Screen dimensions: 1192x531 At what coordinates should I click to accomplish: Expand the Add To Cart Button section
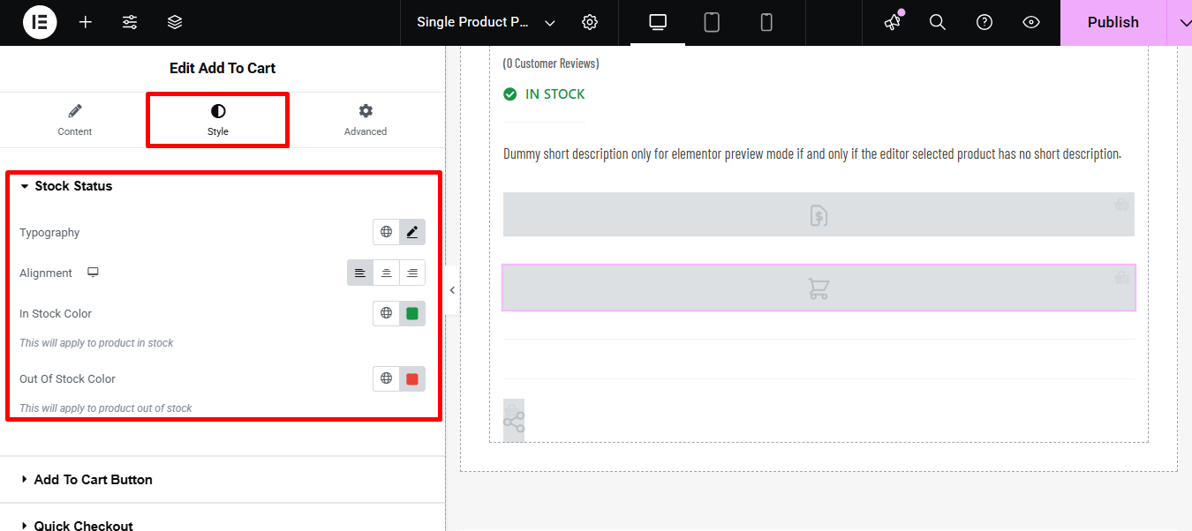tap(93, 479)
